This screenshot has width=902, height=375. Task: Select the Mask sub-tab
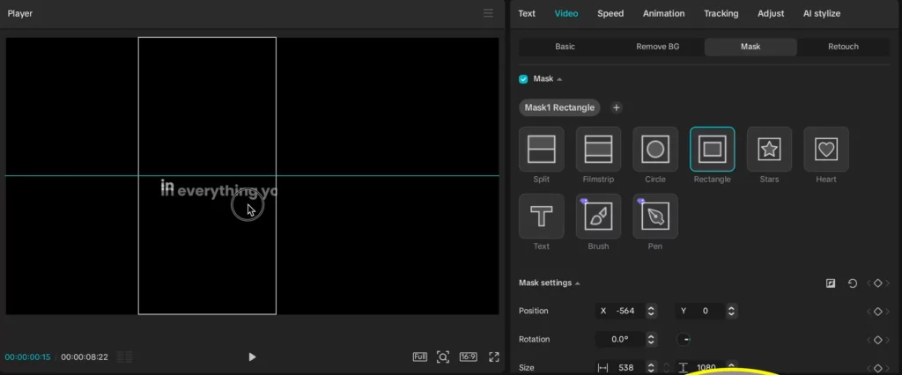click(x=750, y=47)
